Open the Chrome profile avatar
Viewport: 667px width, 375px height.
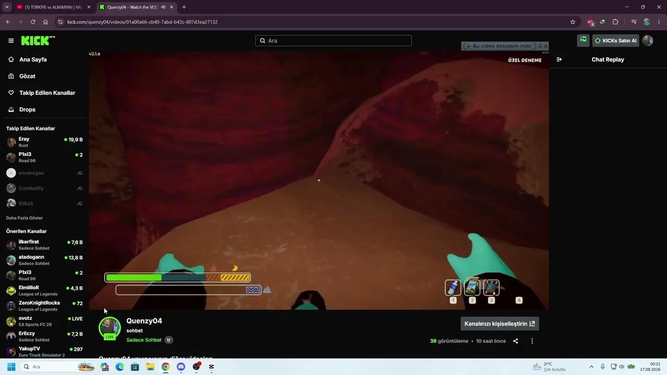(x=647, y=22)
